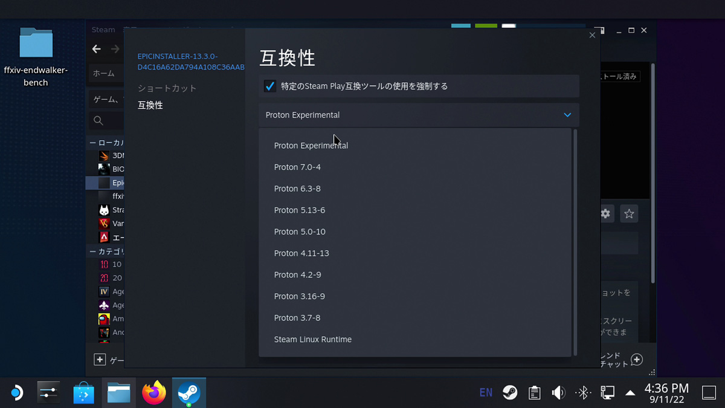
Task: Select the BIO game icon in the library list
Action: pyautogui.click(x=104, y=169)
